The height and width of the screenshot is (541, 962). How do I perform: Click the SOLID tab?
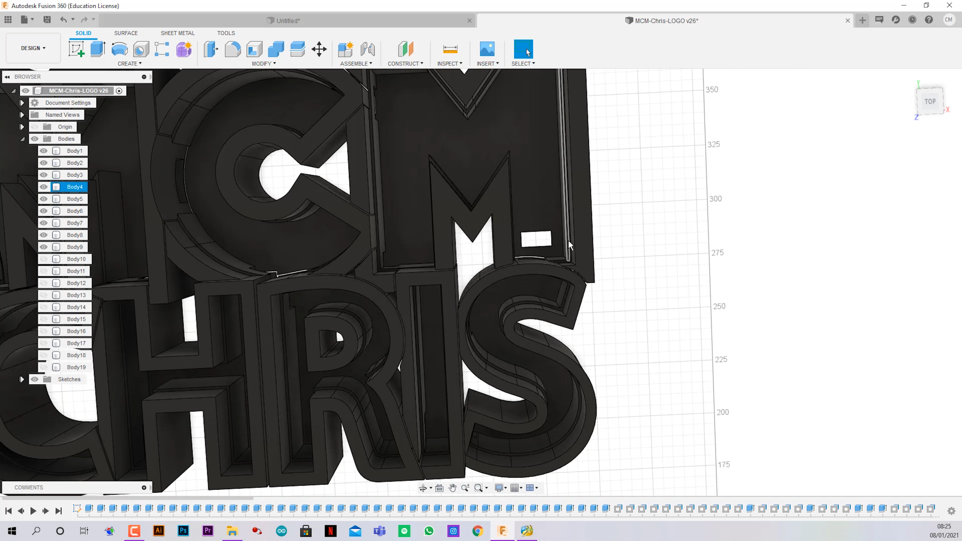point(83,33)
